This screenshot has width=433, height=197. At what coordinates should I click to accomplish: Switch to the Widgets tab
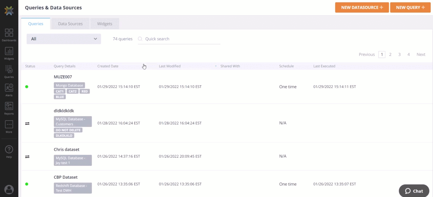[x=105, y=24]
